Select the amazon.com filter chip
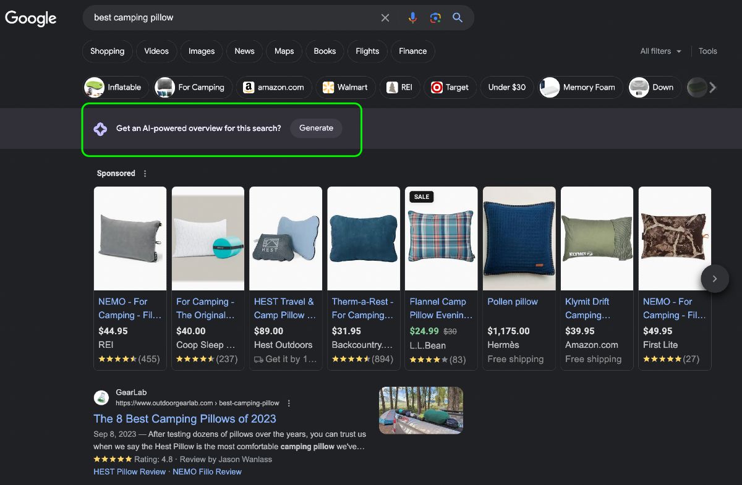 click(274, 87)
